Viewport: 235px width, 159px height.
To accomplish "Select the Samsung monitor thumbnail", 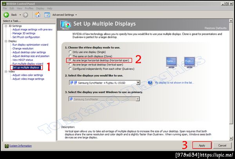I will (x=172, y=62).
